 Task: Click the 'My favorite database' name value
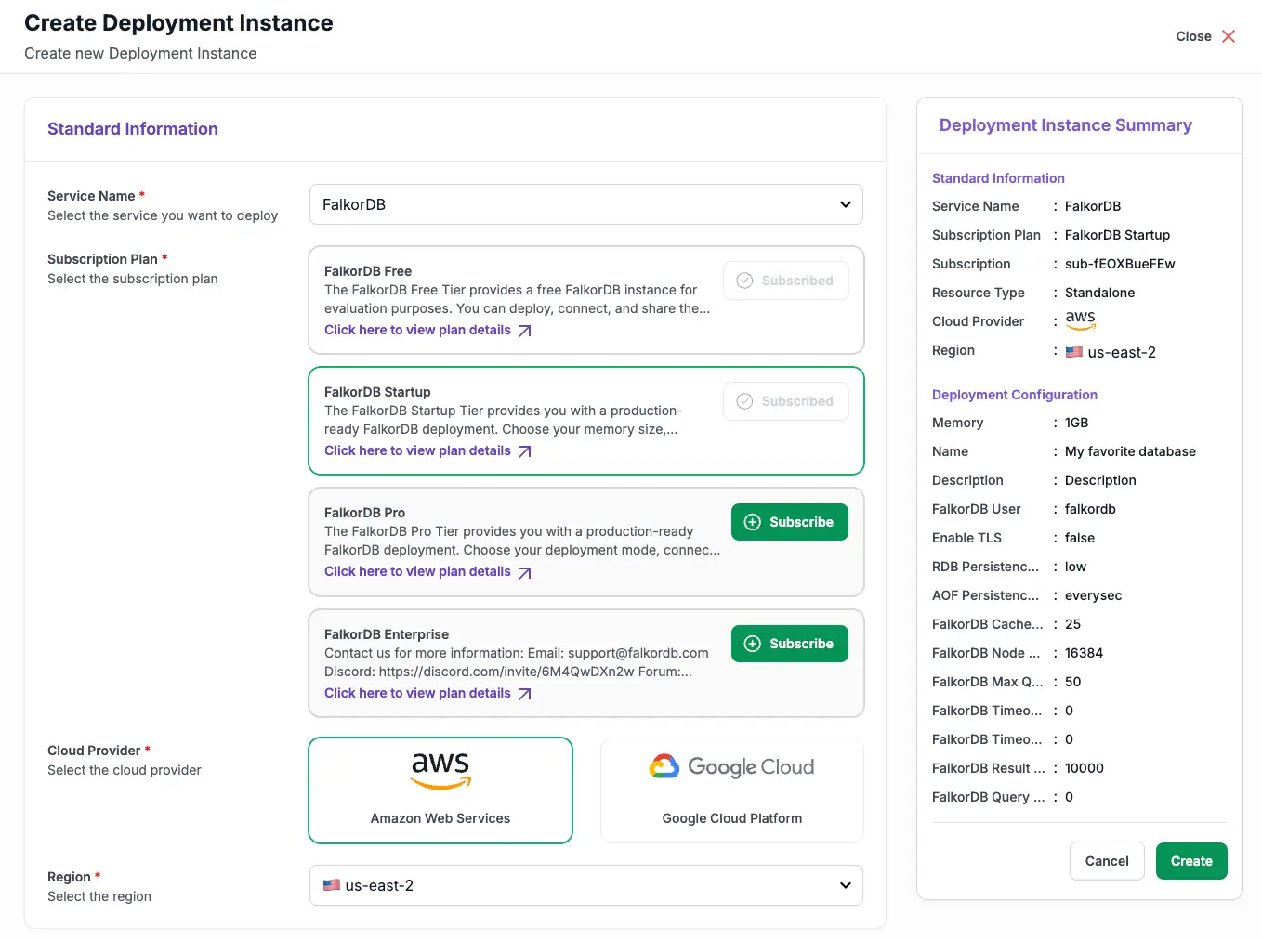tap(1130, 451)
